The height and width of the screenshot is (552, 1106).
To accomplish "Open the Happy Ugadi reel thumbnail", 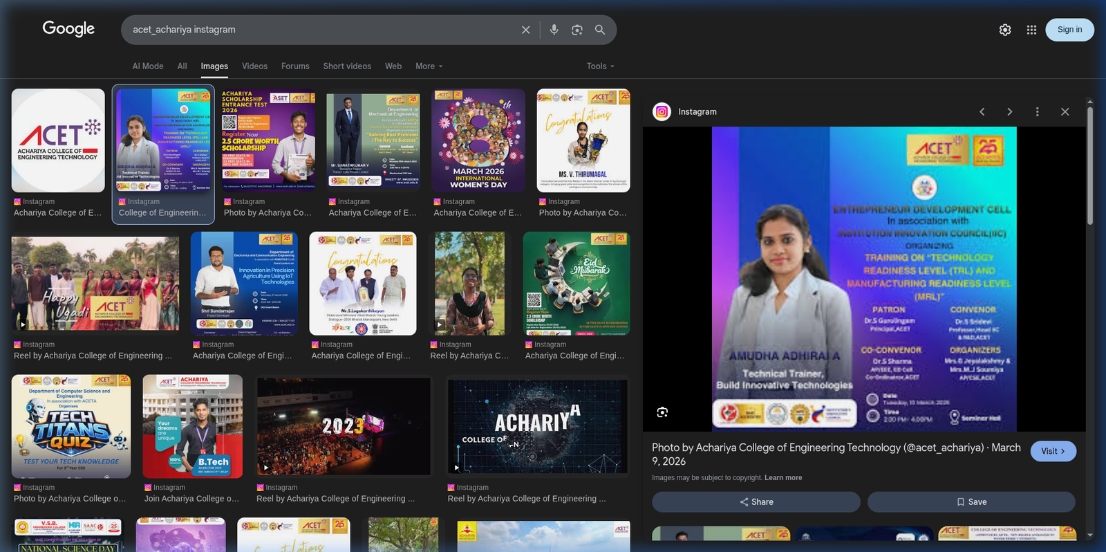I will pos(95,284).
